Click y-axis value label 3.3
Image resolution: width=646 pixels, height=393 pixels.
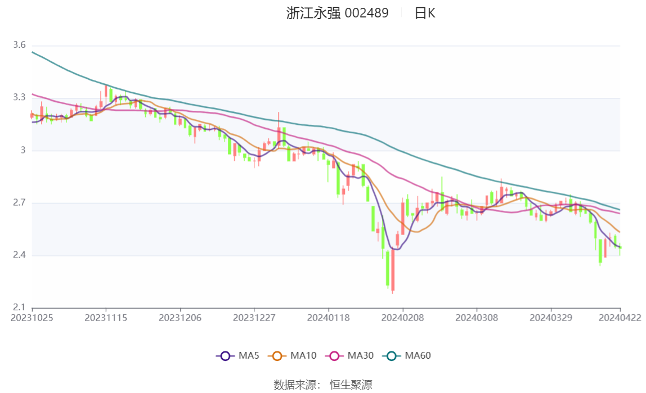(19, 97)
